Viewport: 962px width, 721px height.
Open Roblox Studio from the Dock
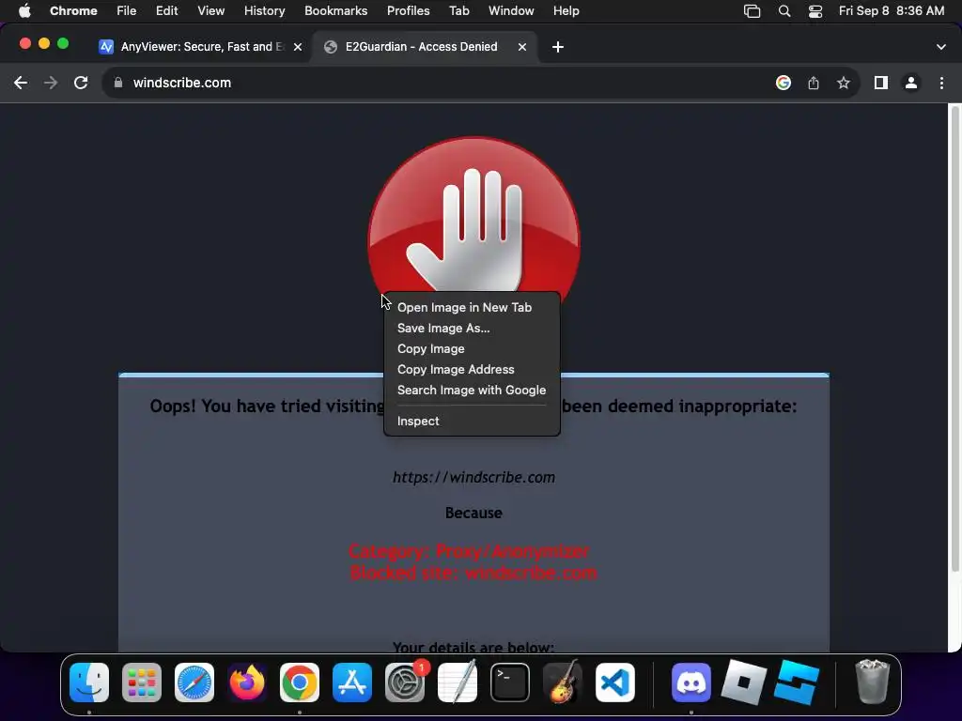[x=797, y=683]
